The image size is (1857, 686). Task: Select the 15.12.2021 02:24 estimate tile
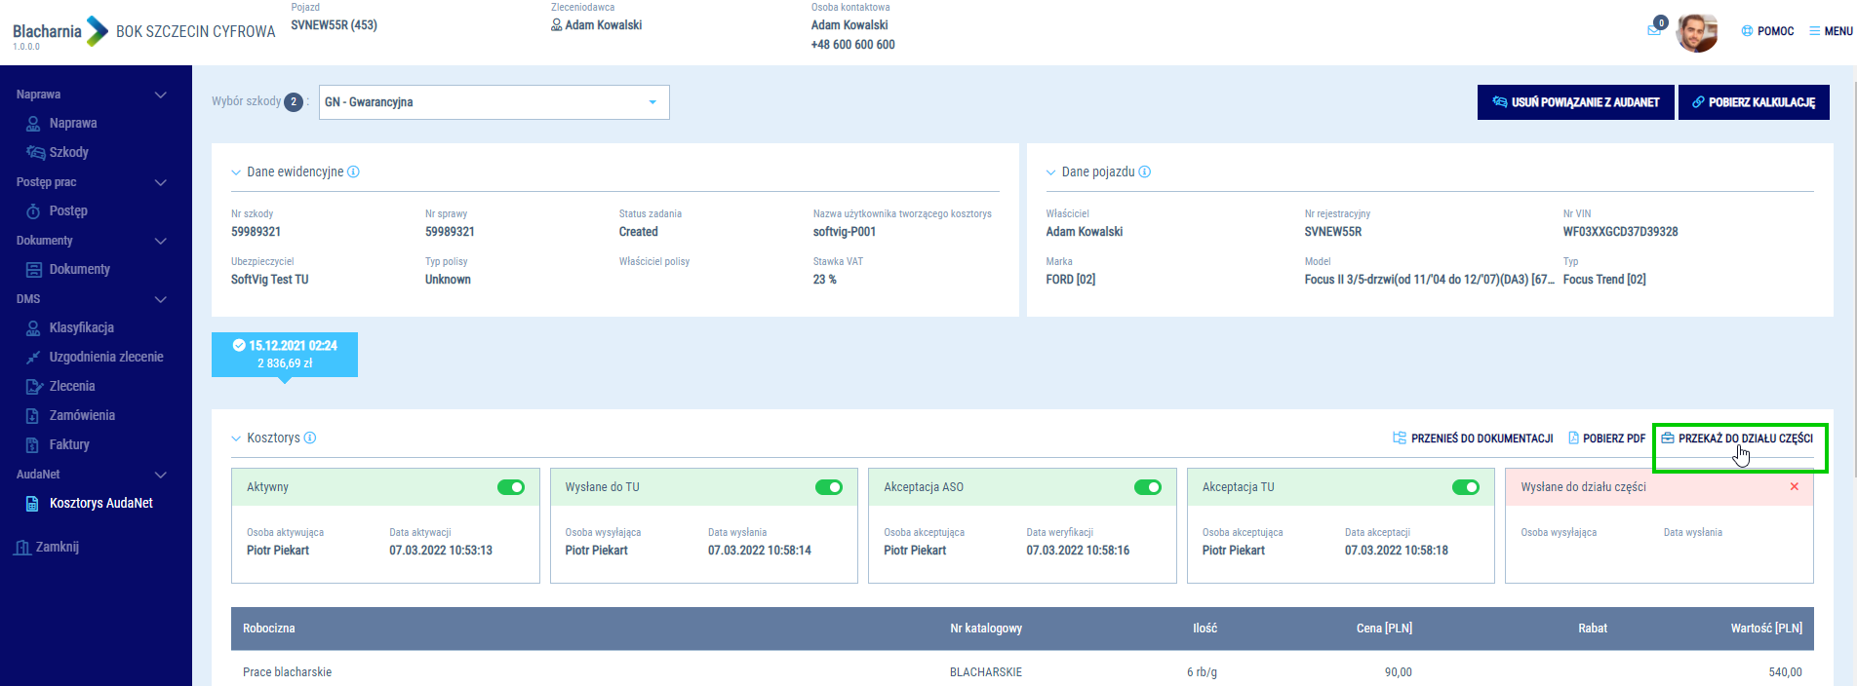click(x=285, y=354)
